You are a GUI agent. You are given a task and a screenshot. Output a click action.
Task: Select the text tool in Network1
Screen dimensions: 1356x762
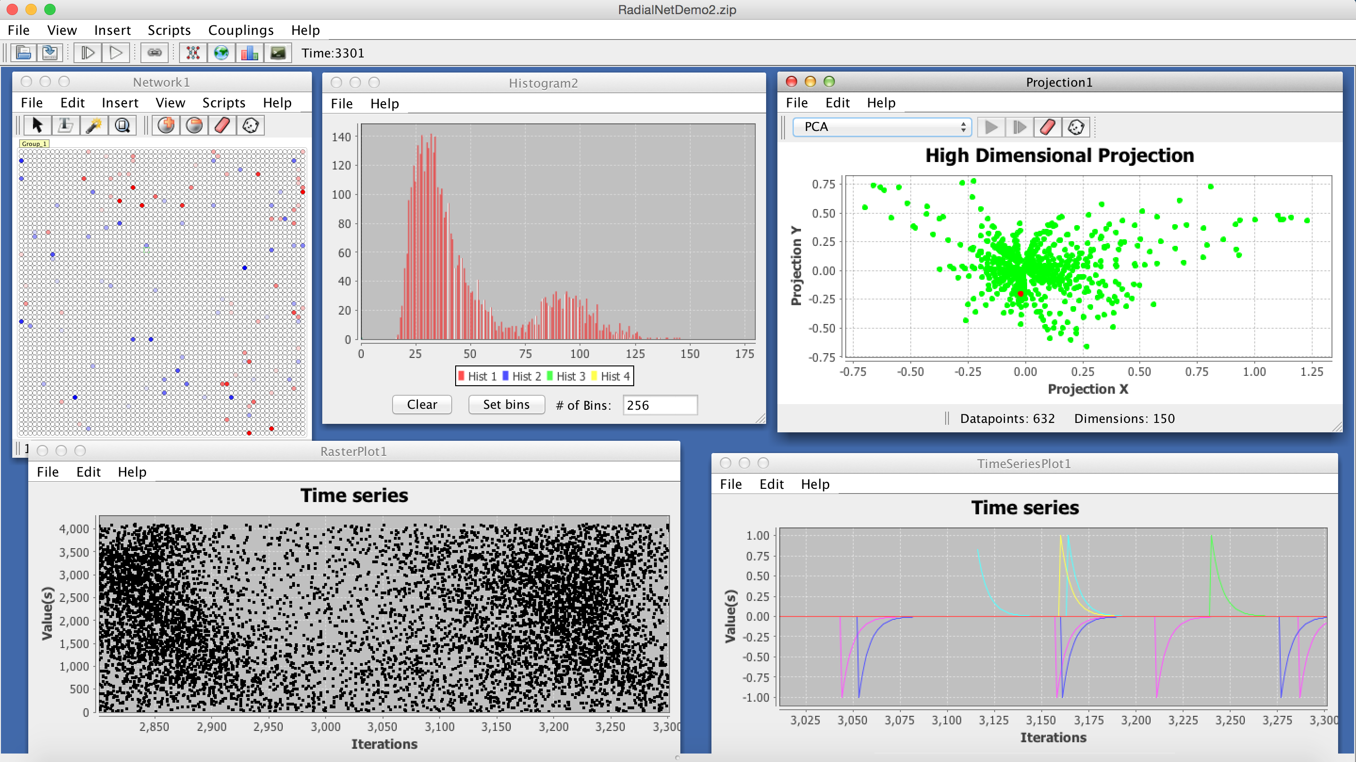[65, 126]
